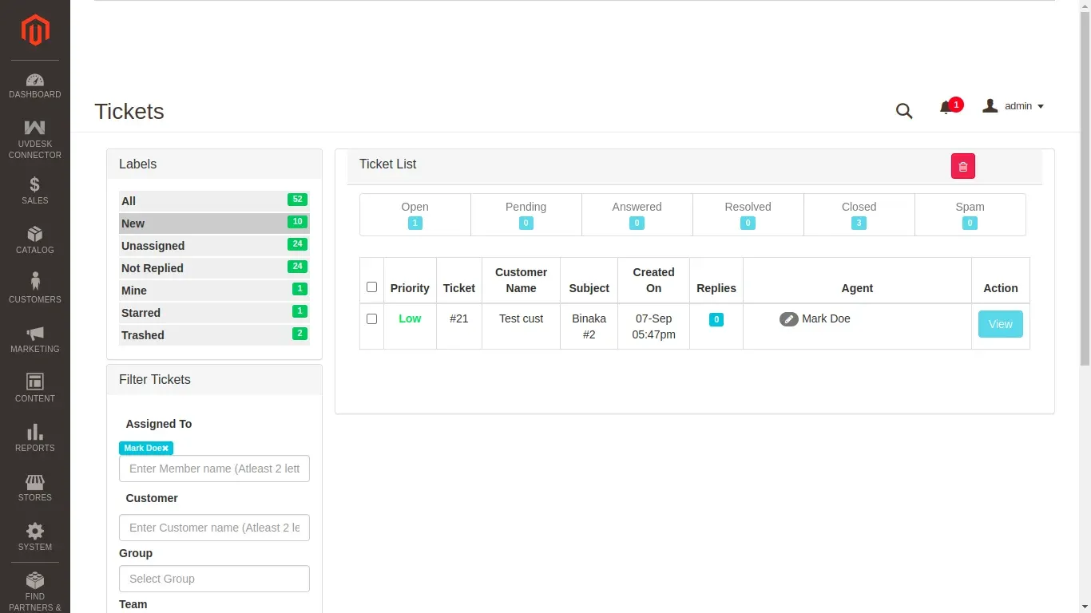The height and width of the screenshot is (613, 1091).
Task: Select the New label
Action: point(214,223)
